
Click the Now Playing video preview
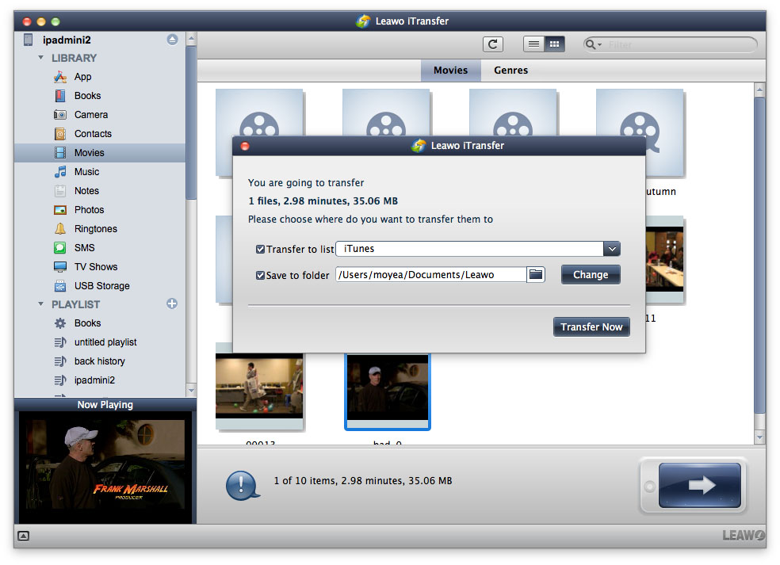point(105,467)
